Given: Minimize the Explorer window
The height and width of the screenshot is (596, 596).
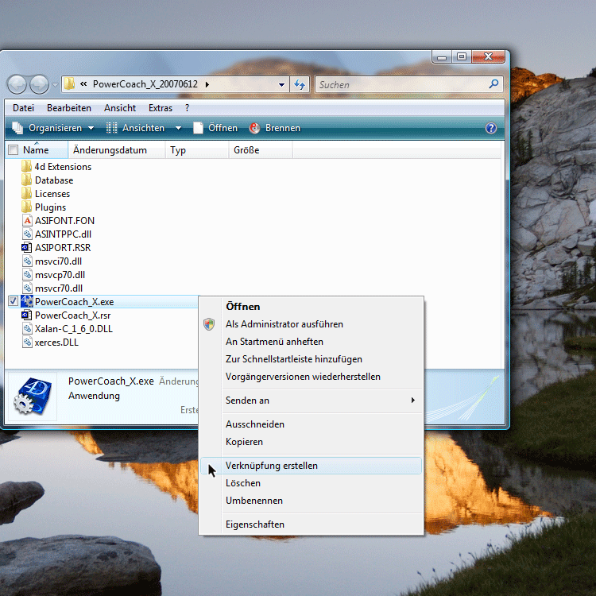Looking at the screenshot, I should [442, 57].
